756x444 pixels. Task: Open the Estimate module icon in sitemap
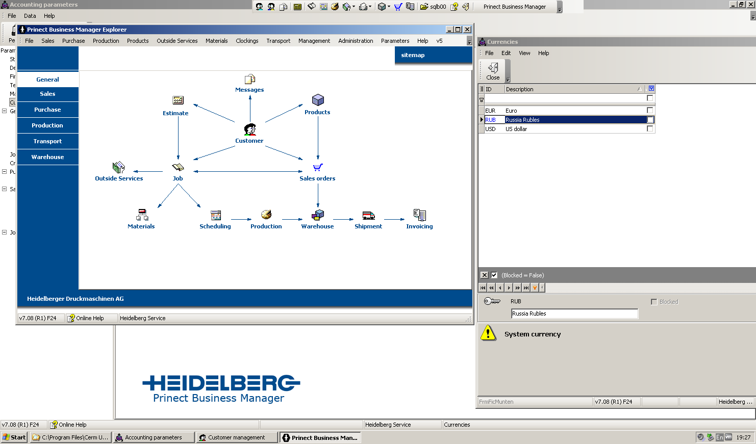point(178,100)
